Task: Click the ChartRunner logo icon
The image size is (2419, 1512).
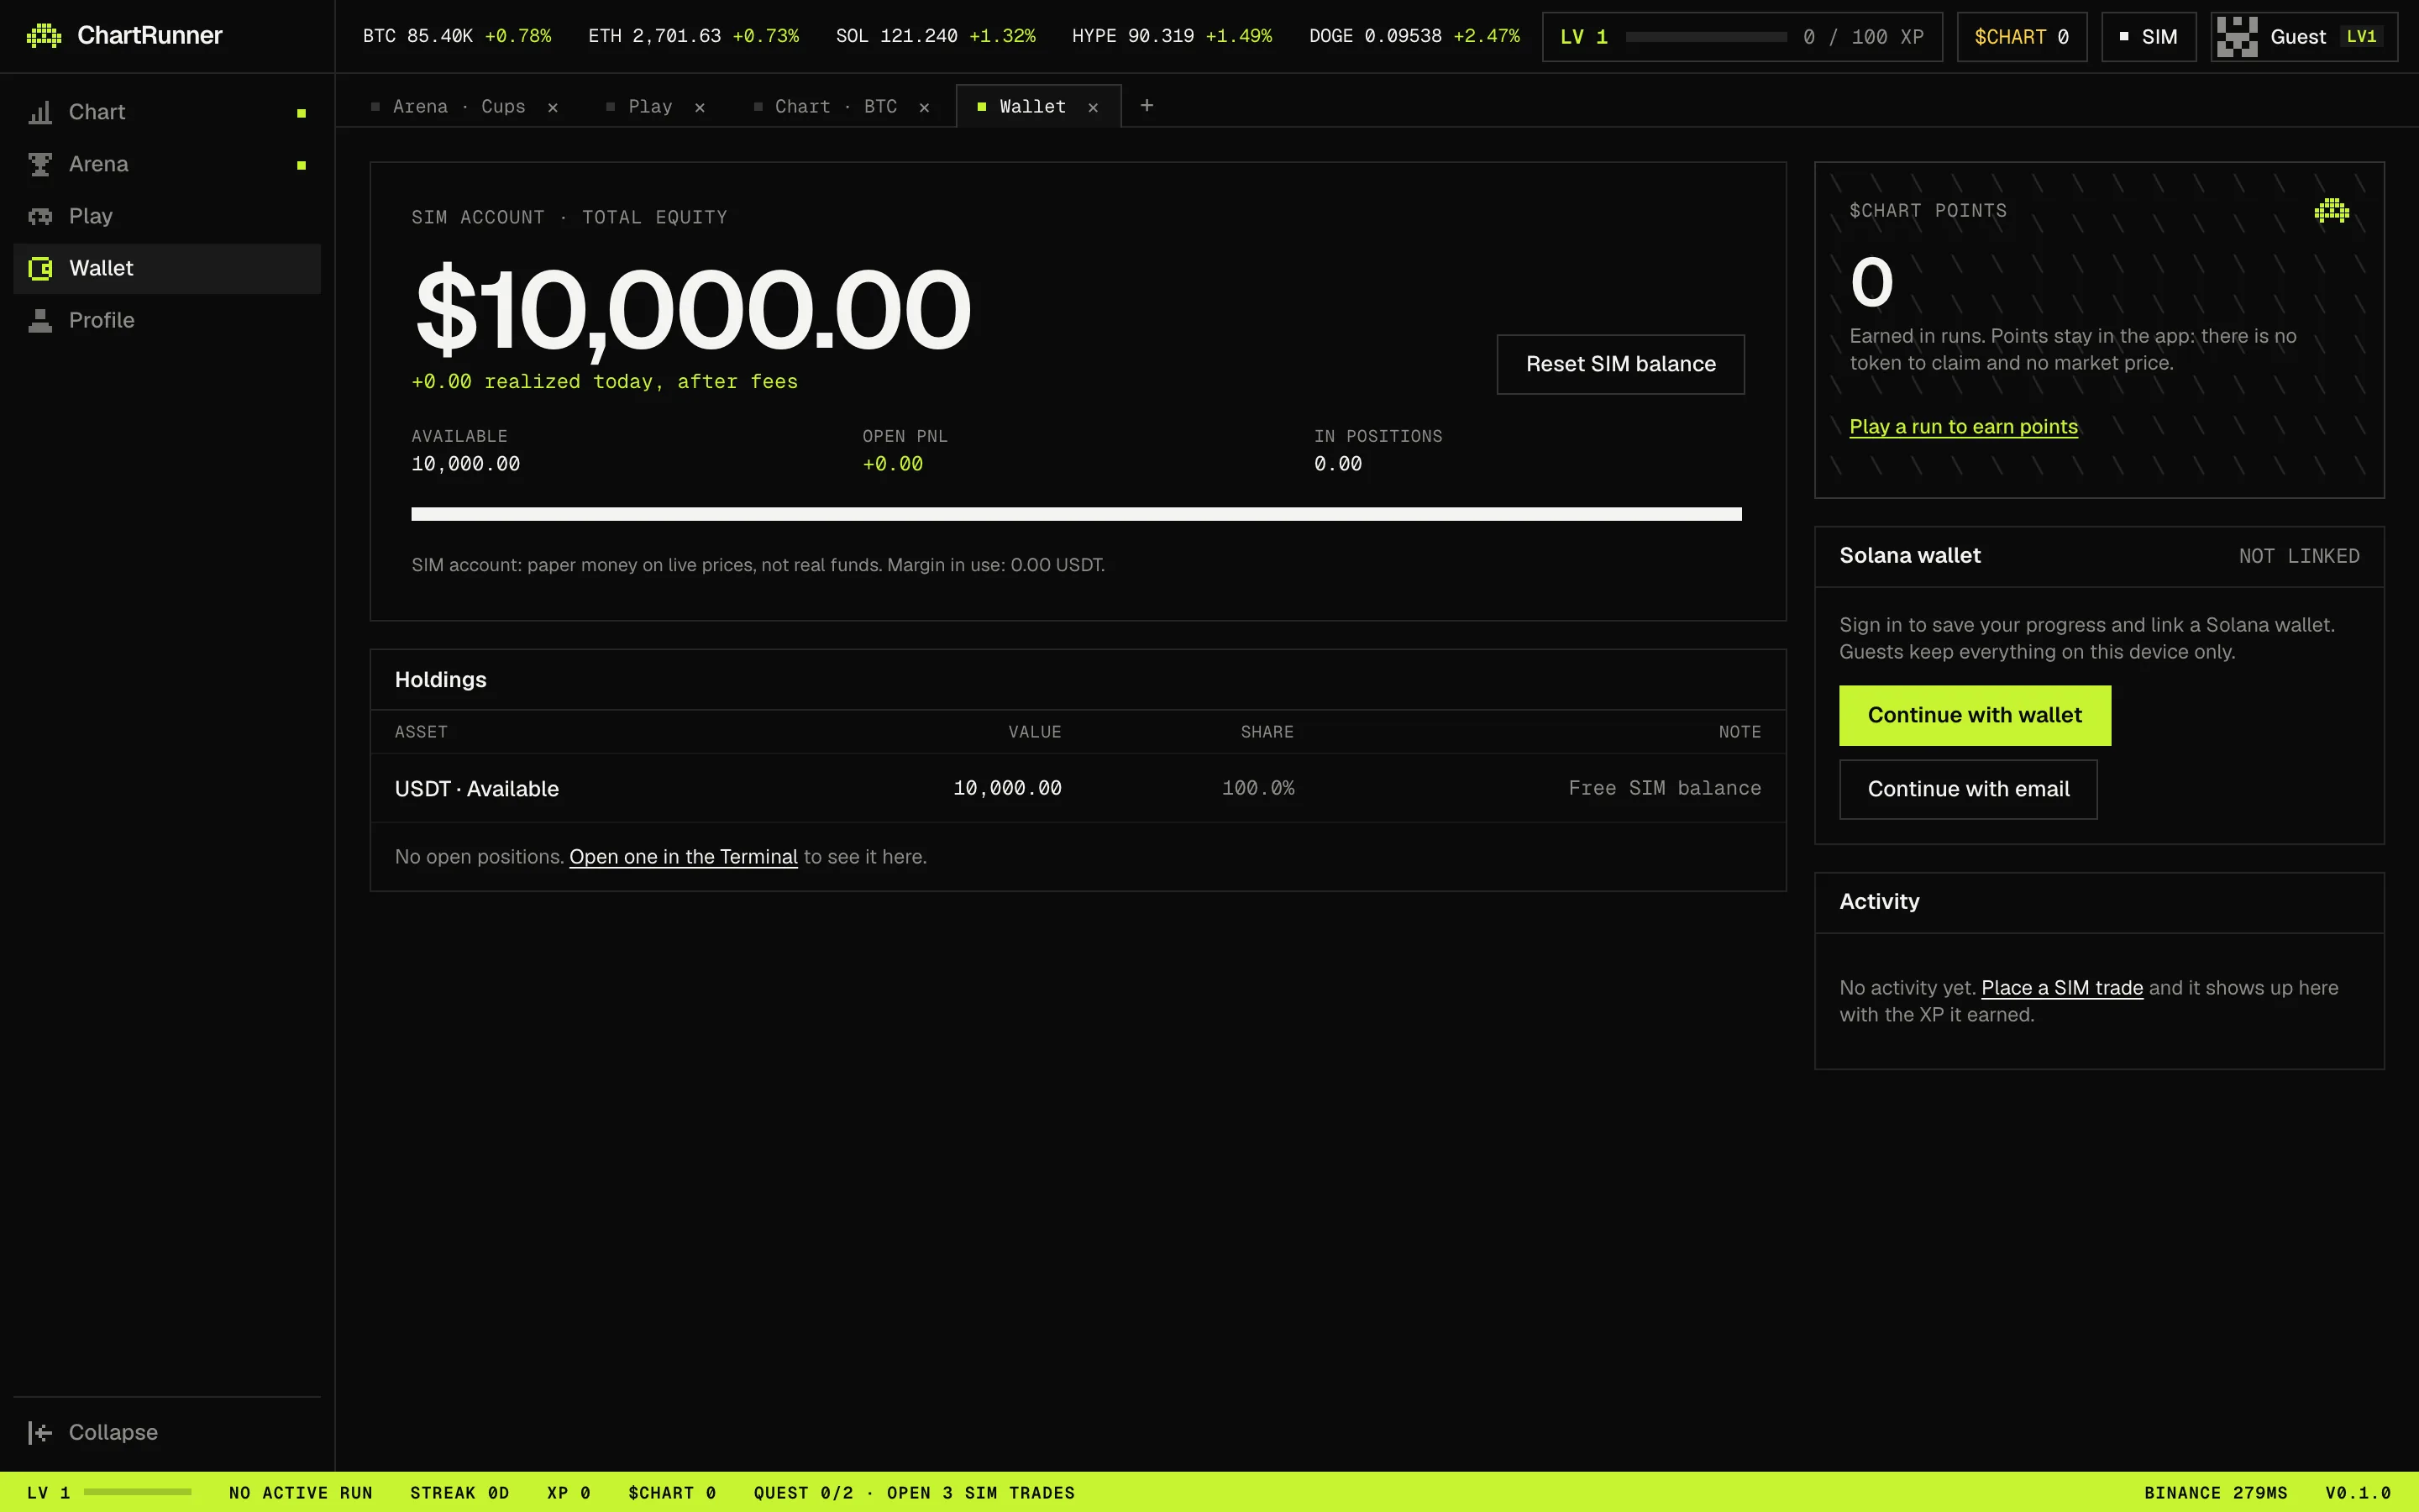Action: click(44, 36)
